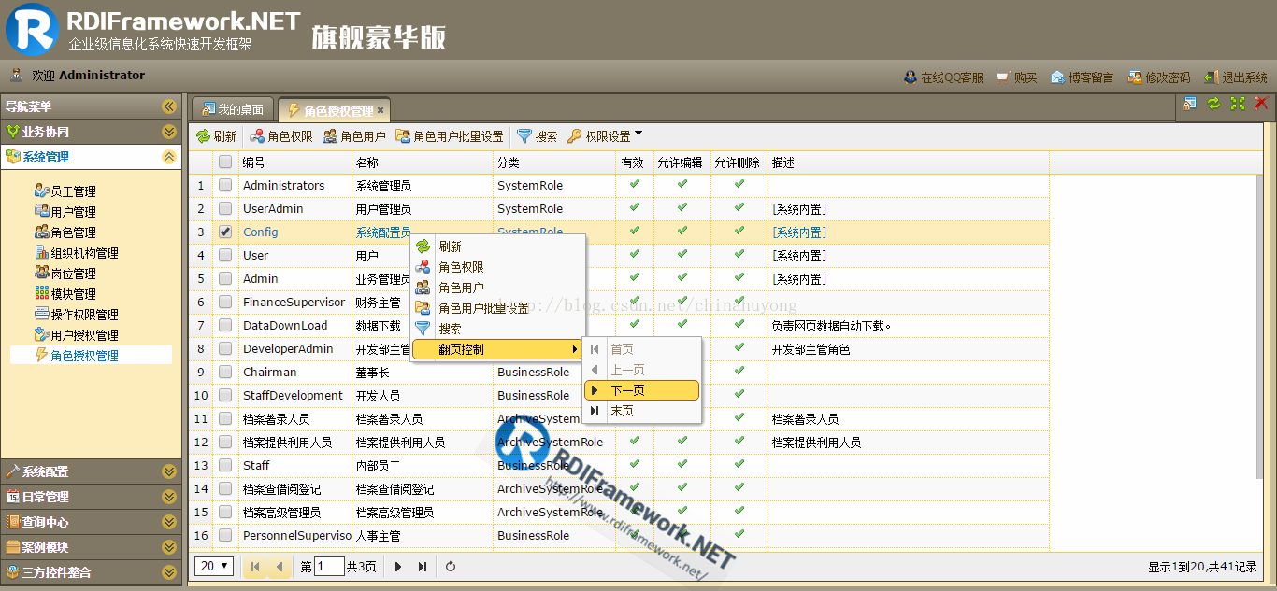The height and width of the screenshot is (591, 1277).
Task: Open 员工管理 in the sidebar
Action: point(65,191)
